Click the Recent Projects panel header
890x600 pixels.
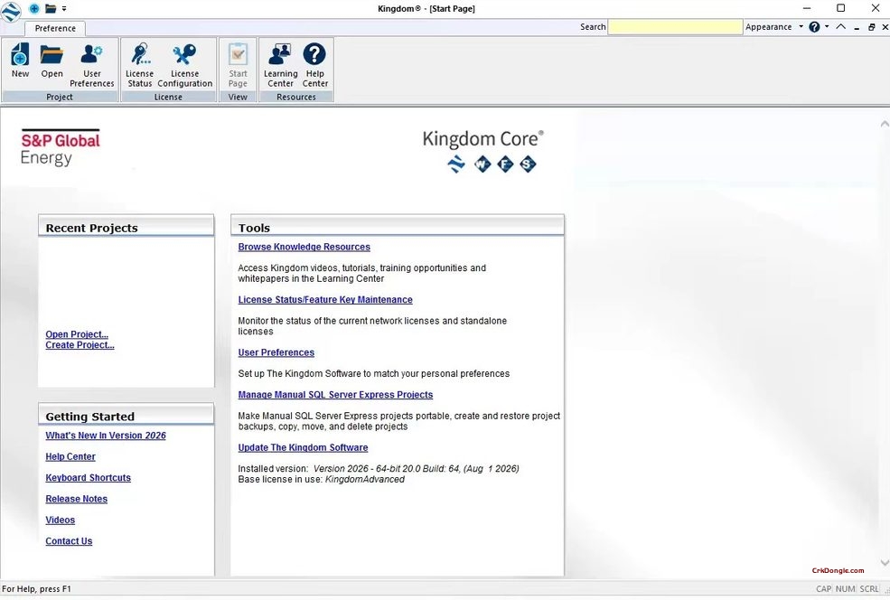point(126,227)
